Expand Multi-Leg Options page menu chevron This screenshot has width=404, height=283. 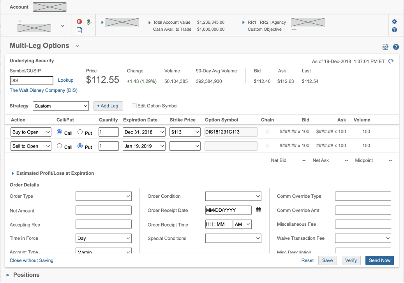[x=77, y=46]
